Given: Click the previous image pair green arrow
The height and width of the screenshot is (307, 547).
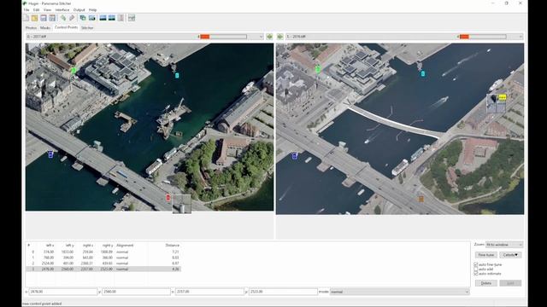Looking at the screenshot, I should click(269, 37).
